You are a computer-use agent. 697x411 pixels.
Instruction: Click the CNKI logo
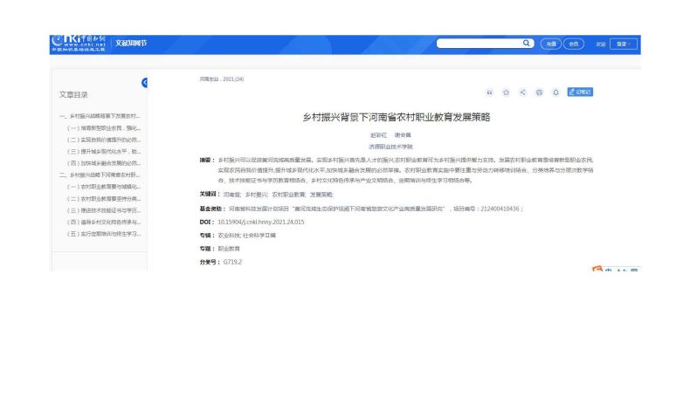click(79, 43)
